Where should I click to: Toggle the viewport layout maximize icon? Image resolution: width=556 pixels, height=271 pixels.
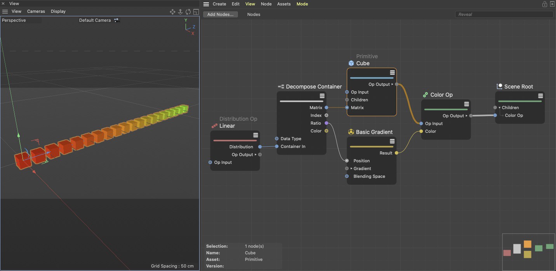tap(196, 12)
